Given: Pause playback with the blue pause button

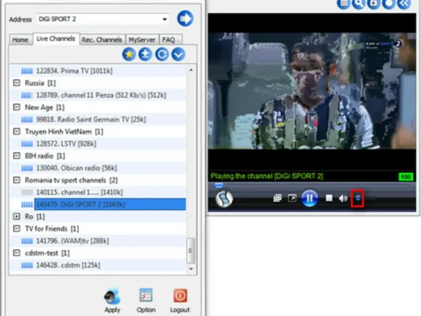Looking at the screenshot, I should [309, 198].
